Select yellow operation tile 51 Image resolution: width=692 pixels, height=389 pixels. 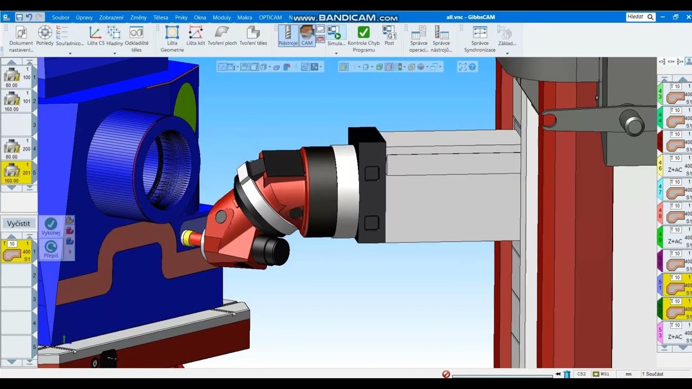[x=675, y=285]
